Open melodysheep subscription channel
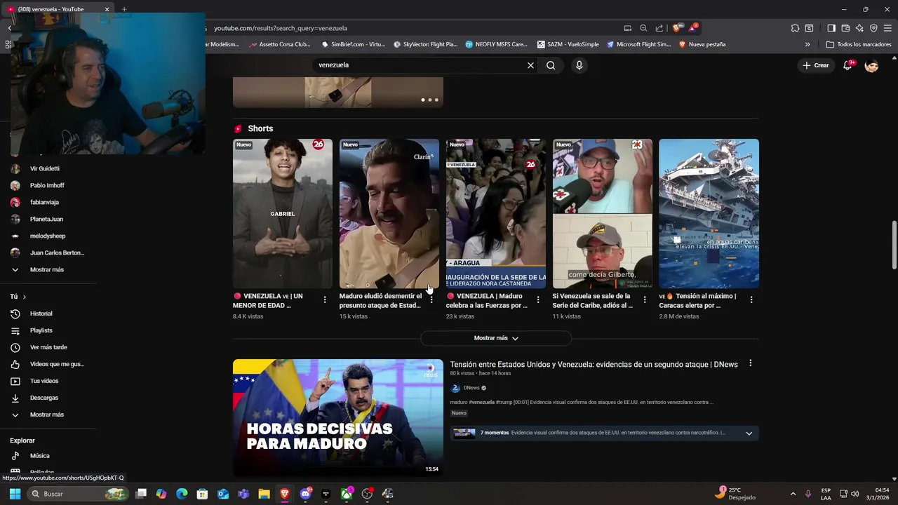Image resolution: width=898 pixels, height=505 pixels. tap(48, 236)
